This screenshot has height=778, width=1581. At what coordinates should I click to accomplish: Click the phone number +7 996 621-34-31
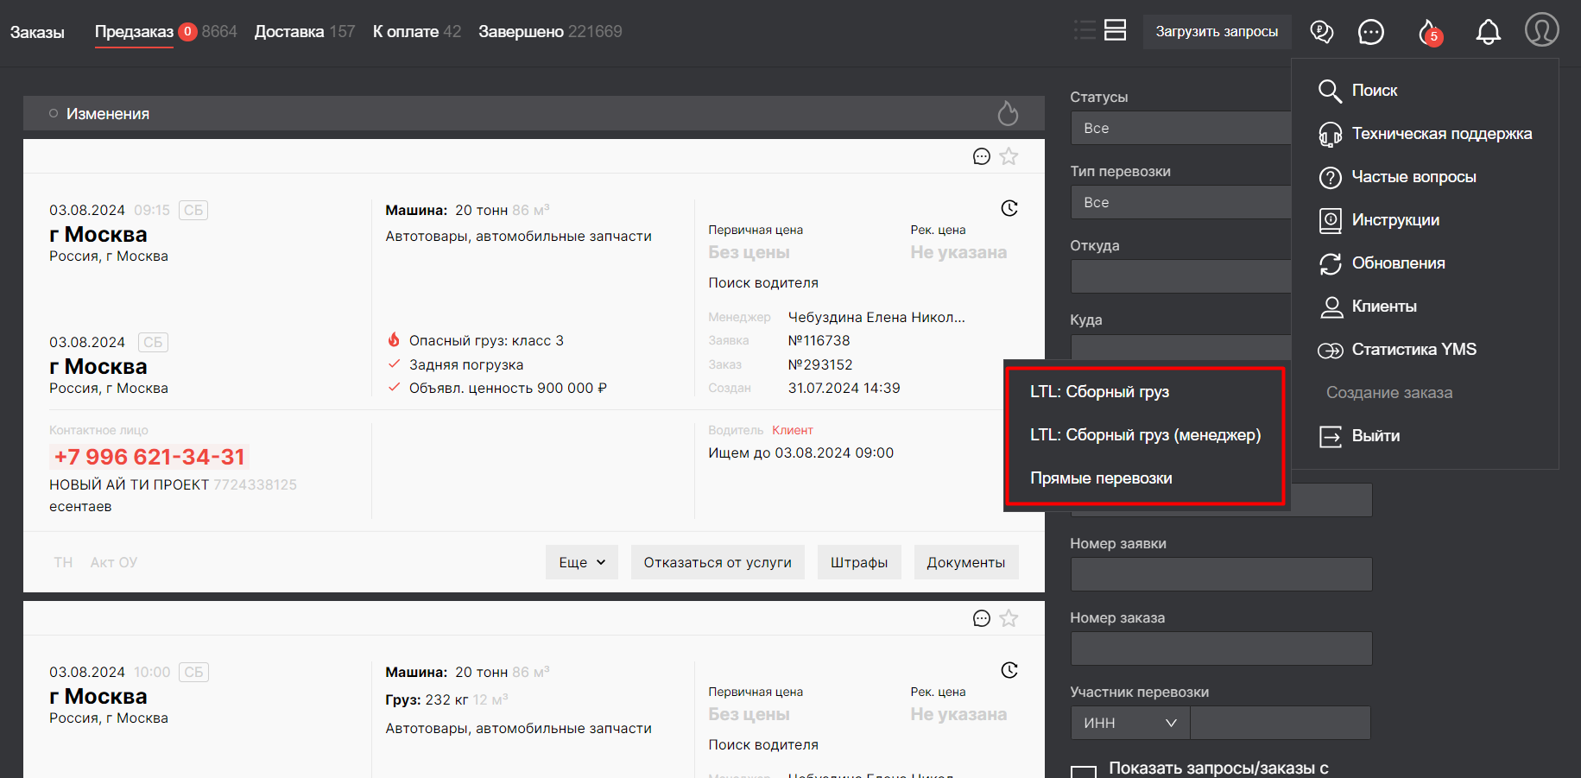(149, 457)
